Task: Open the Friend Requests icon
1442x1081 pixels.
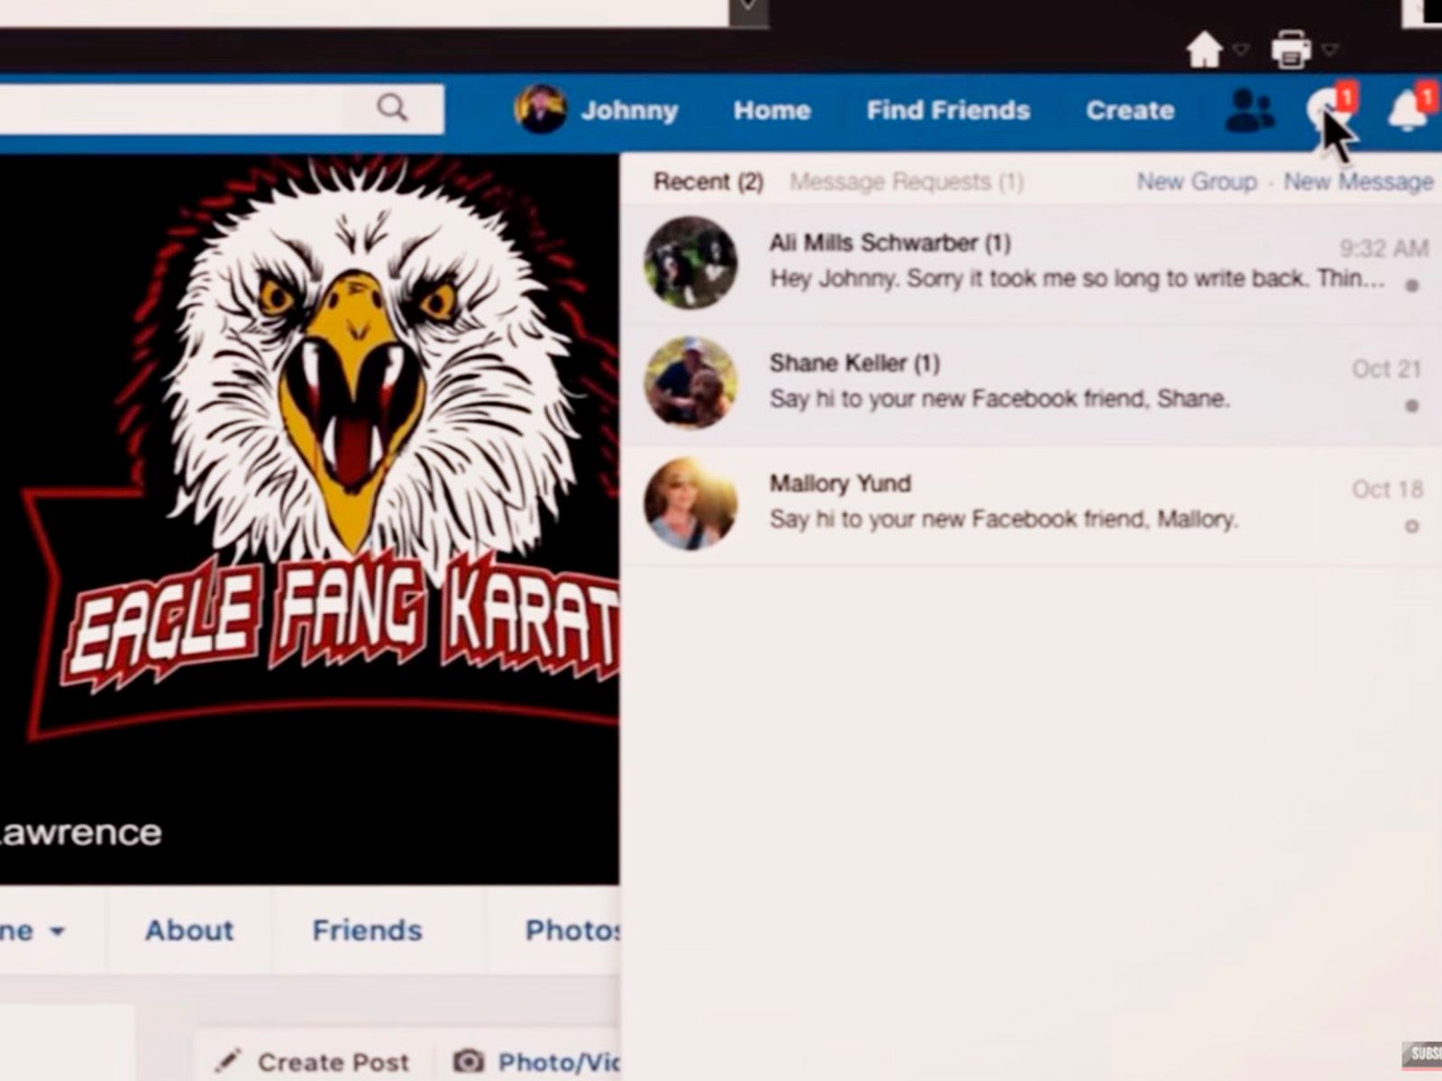Action: [1250, 111]
